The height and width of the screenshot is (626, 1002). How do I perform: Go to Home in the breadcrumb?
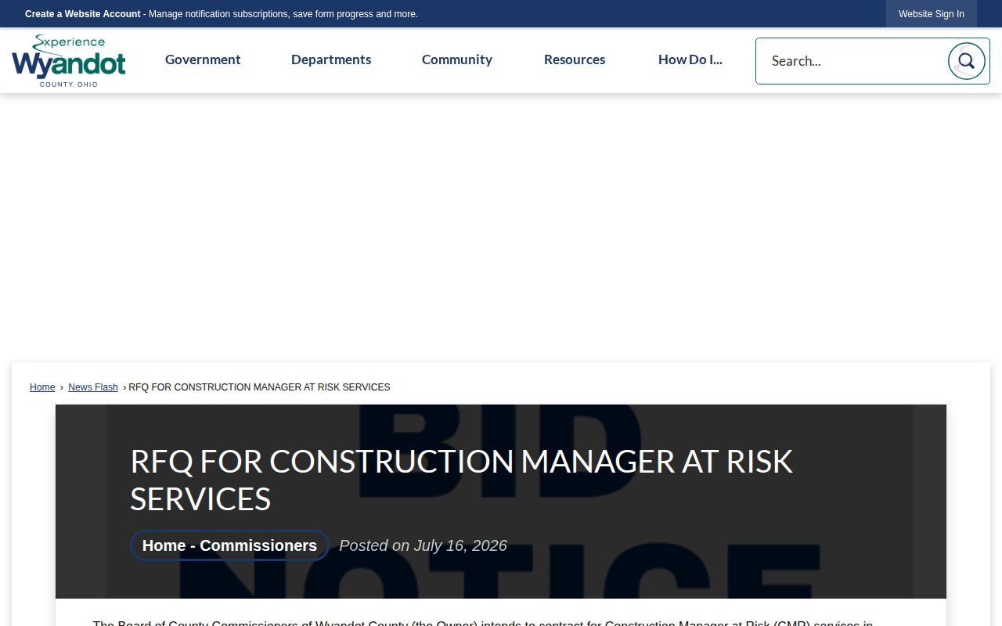point(42,387)
